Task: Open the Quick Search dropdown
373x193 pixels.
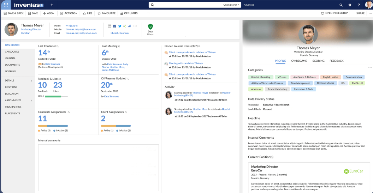Action: [231, 5]
